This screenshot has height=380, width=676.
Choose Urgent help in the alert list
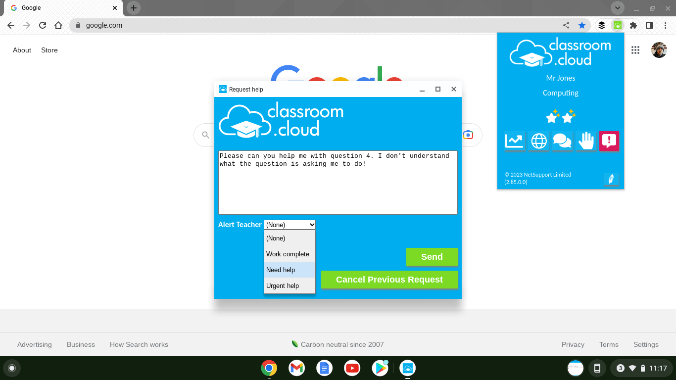290,285
